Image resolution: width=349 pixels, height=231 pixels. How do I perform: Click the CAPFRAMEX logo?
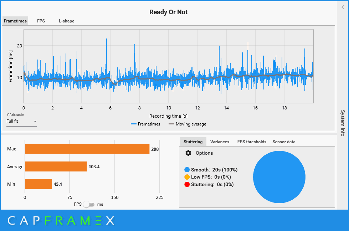61,221
